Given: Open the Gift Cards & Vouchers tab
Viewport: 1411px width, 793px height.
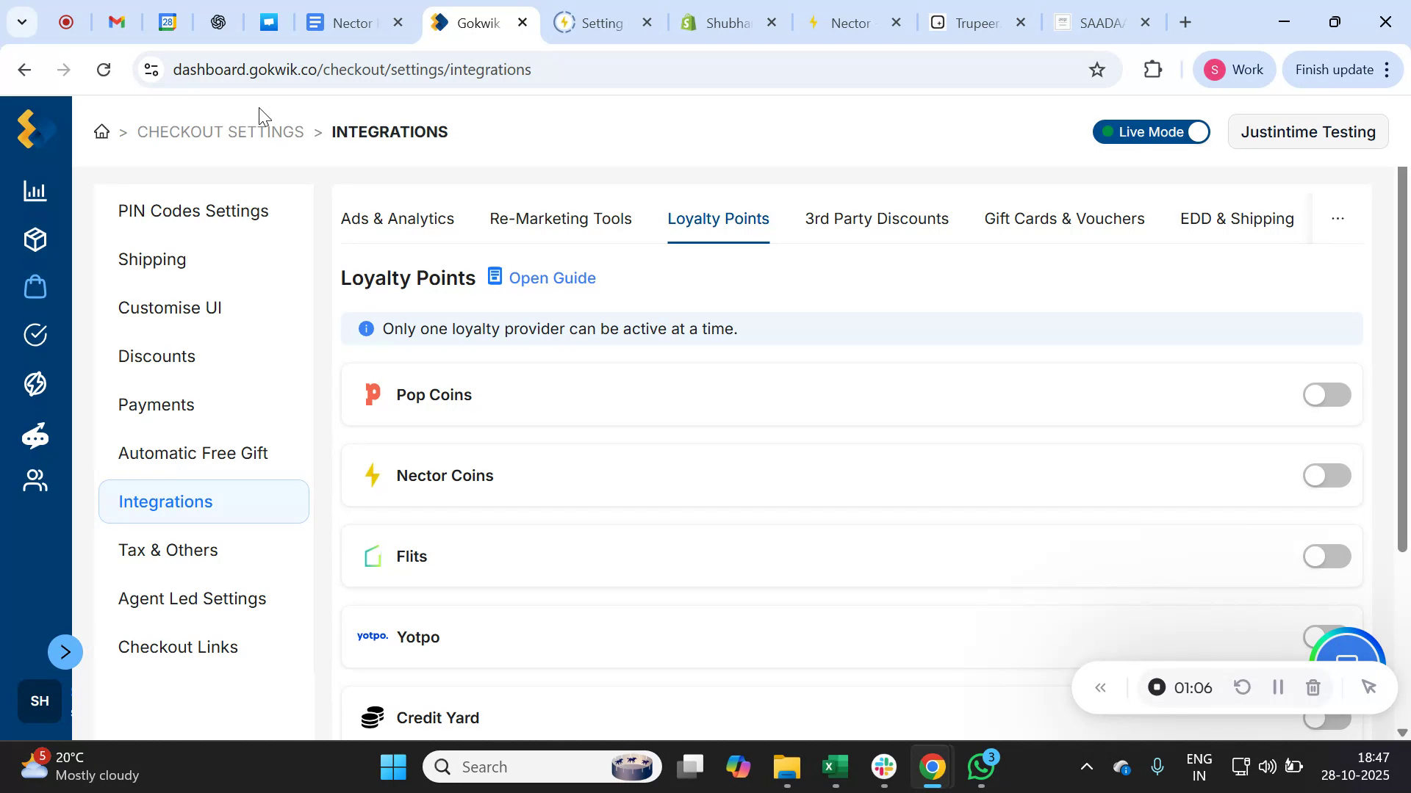Looking at the screenshot, I should pos(1064,218).
